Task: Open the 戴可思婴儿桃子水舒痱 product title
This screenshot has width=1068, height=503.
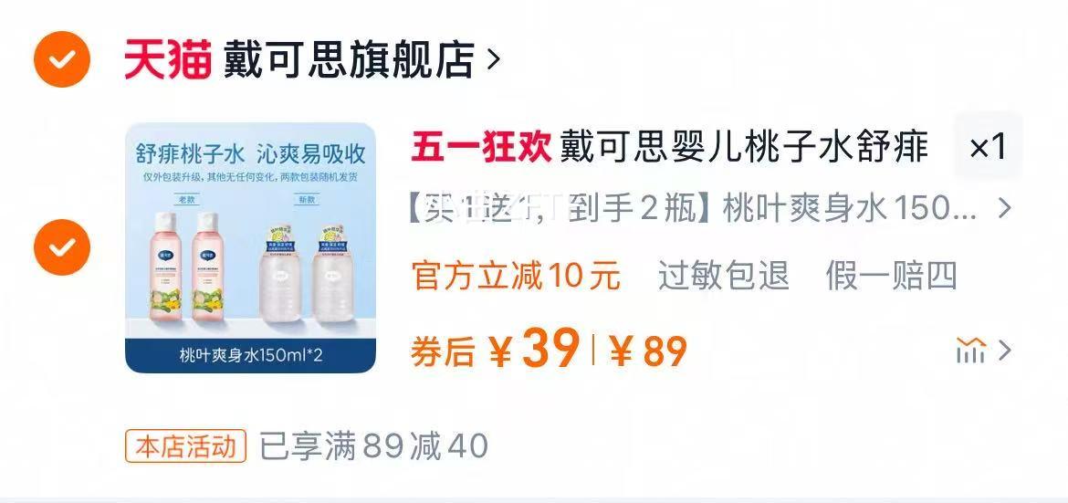Action: point(745,147)
